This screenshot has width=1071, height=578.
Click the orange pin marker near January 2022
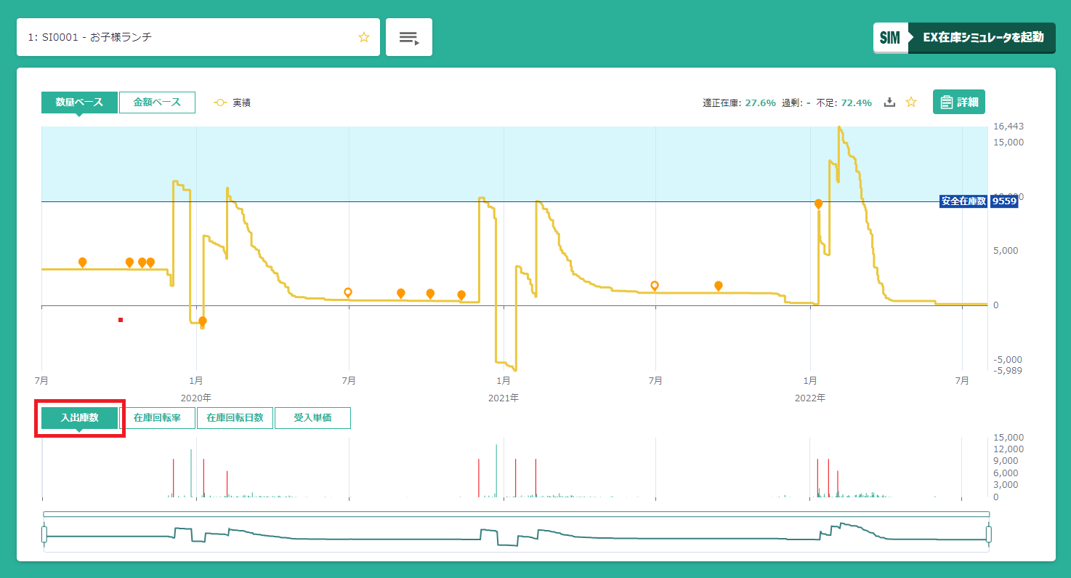(x=818, y=204)
